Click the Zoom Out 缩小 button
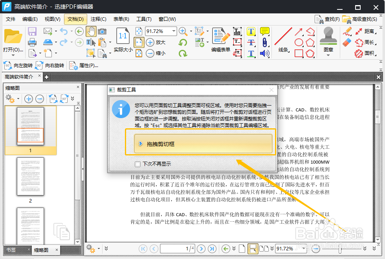The image size is (385, 259). 156,53
